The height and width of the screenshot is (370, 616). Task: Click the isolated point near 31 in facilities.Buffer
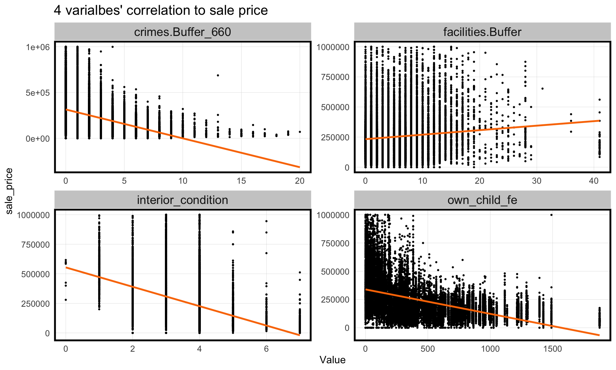543,89
